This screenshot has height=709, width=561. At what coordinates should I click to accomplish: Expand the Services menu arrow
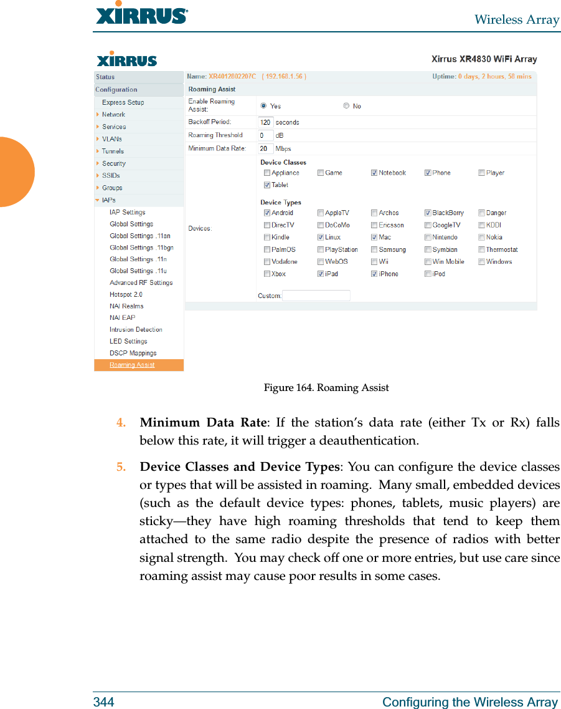(x=98, y=127)
